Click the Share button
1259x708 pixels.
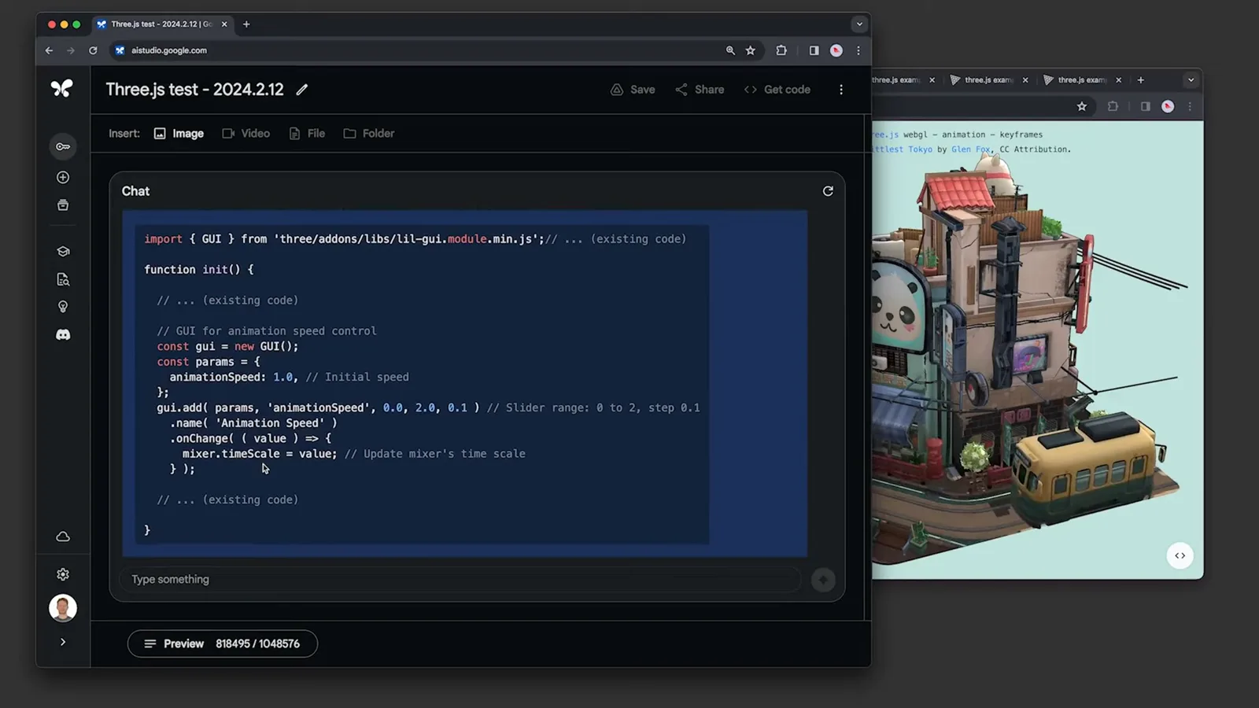tap(700, 90)
